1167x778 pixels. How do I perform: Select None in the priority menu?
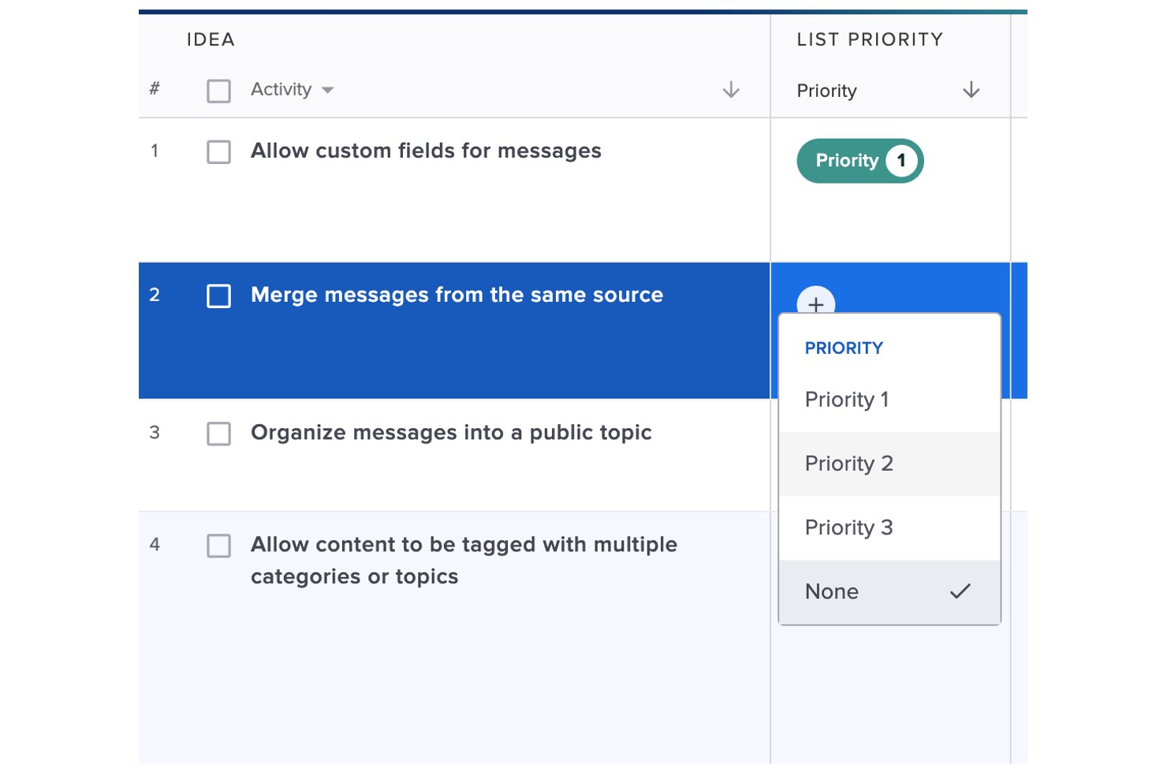coord(889,591)
